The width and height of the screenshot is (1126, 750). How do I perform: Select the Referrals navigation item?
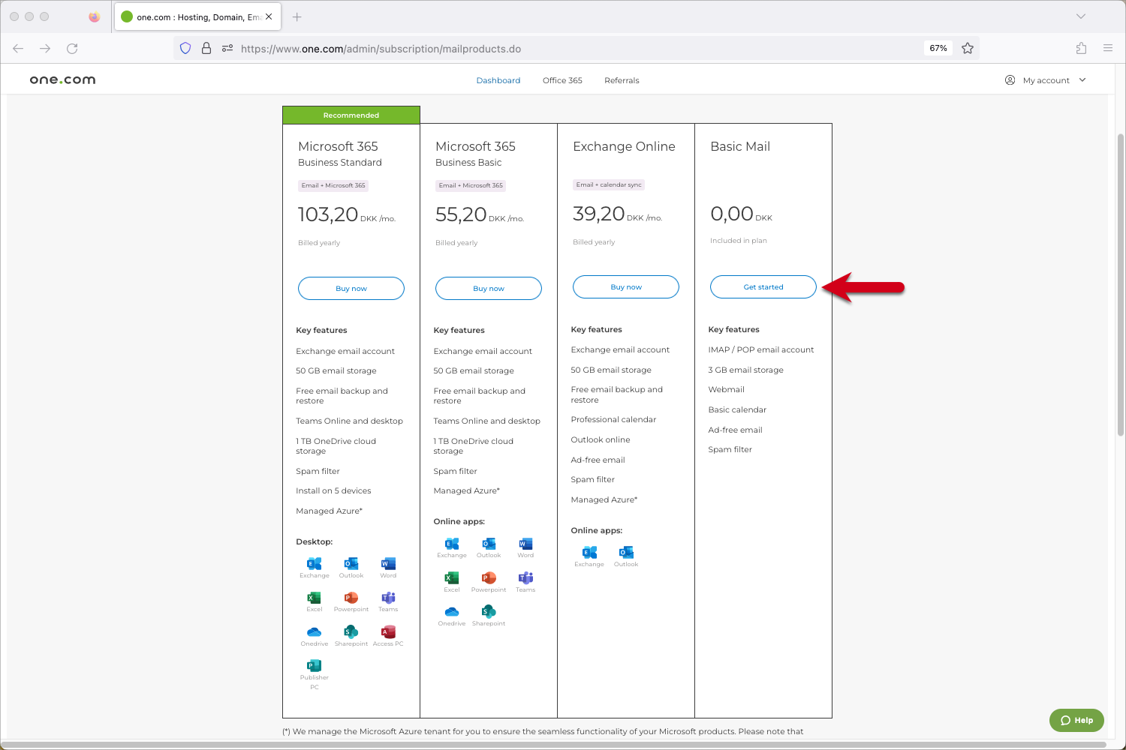[622, 80]
